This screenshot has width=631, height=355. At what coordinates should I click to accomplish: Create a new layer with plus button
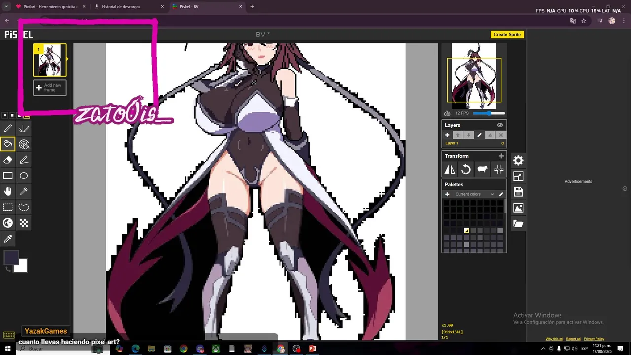tap(447, 135)
